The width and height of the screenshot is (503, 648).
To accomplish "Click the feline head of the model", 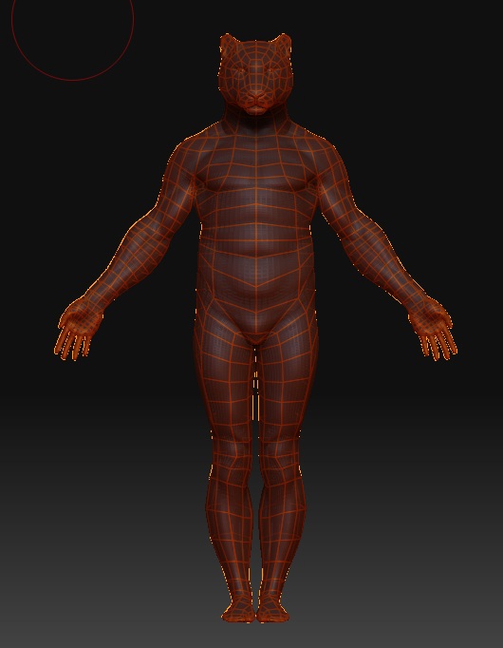I will click(255, 74).
